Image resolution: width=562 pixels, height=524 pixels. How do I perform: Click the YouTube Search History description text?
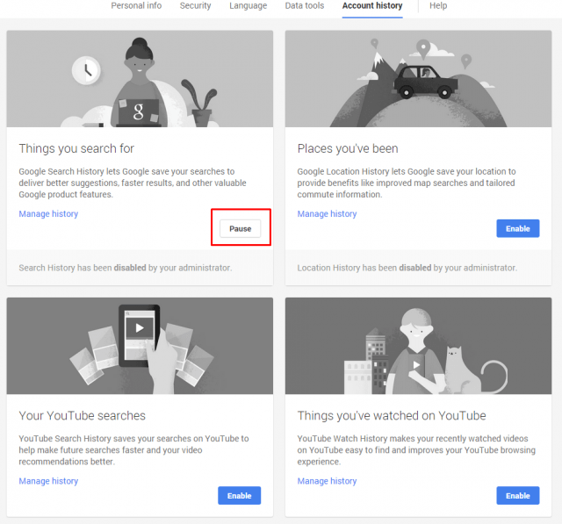click(133, 450)
